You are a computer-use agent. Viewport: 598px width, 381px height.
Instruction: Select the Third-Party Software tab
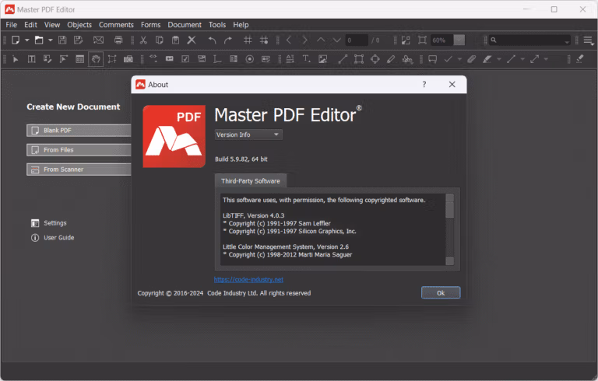click(251, 181)
